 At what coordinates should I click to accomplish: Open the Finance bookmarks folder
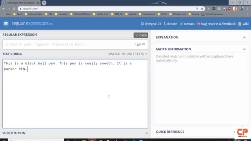(194, 14)
